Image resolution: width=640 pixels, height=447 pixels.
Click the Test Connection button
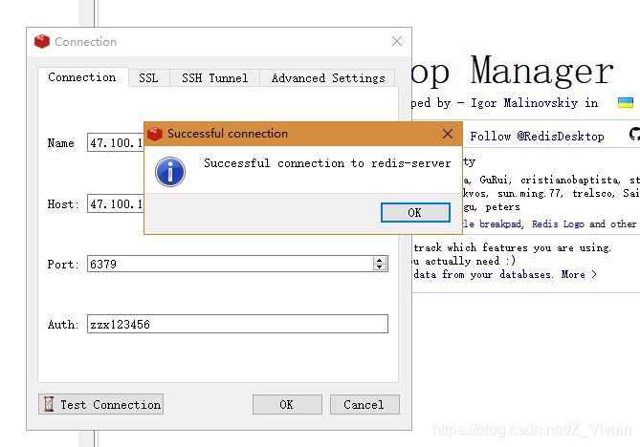point(100,404)
